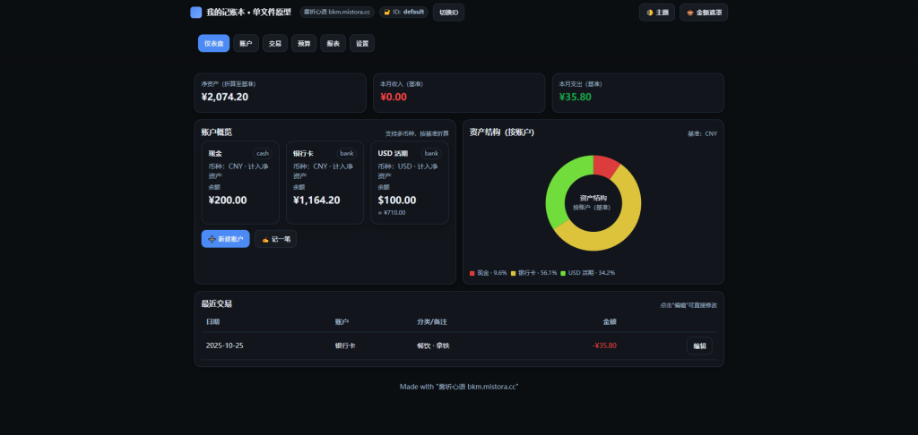The width and height of the screenshot is (918, 435).
Task: Click the mask icon on 金额遮罩
Action: (x=690, y=13)
